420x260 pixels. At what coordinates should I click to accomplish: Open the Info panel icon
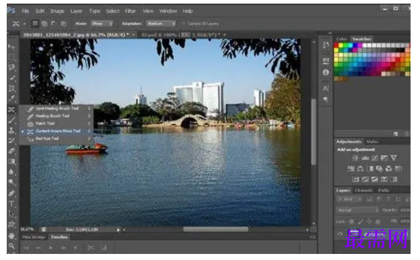coord(326,72)
